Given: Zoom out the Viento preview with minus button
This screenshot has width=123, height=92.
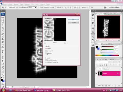Looking at the screenshot, I should pyautogui.click(x=45, y=43).
